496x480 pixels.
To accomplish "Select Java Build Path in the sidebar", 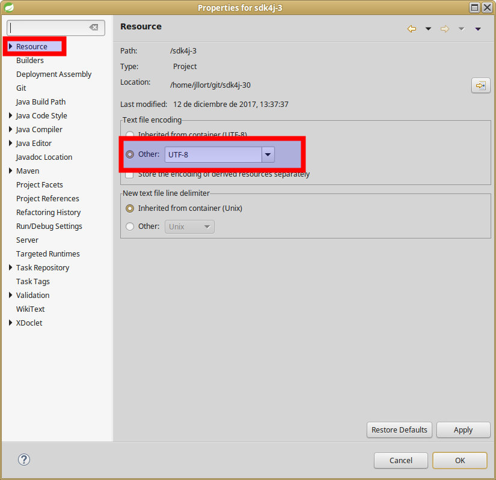I will tap(41, 102).
